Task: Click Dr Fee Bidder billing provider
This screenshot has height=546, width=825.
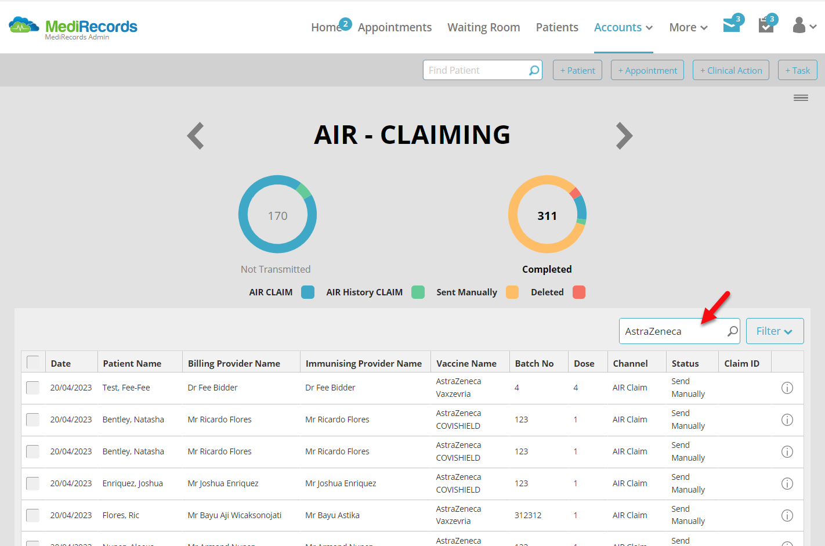Action: [x=212, y=388]
